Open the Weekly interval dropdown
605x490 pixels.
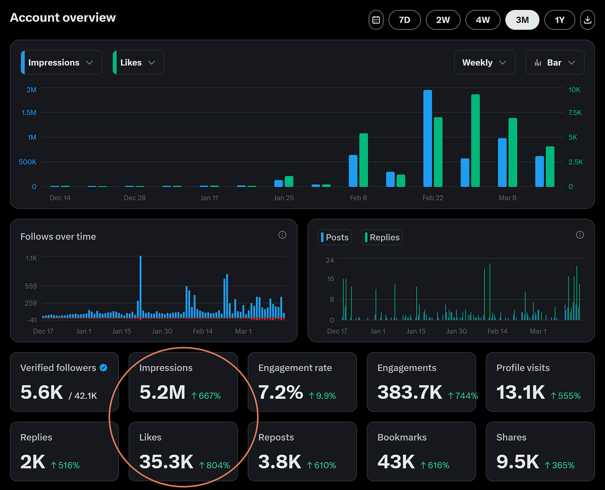484,62
